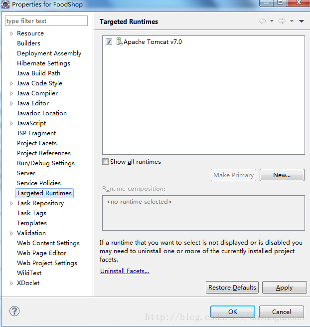Select the WikiText item
This screenshot has height=327, width=310.
pyautogui.click(x=29, y=273)
